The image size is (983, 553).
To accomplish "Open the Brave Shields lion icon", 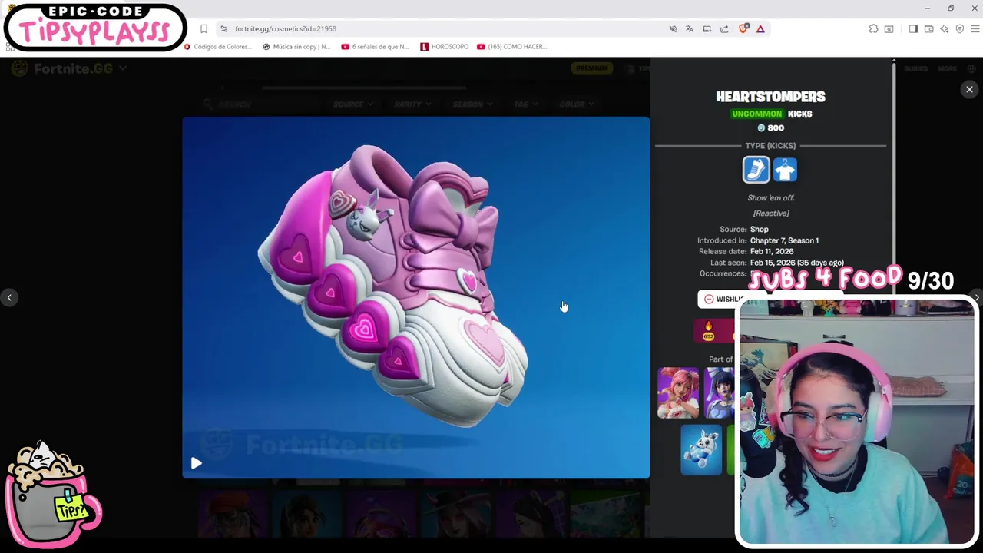I will (743, 28).
